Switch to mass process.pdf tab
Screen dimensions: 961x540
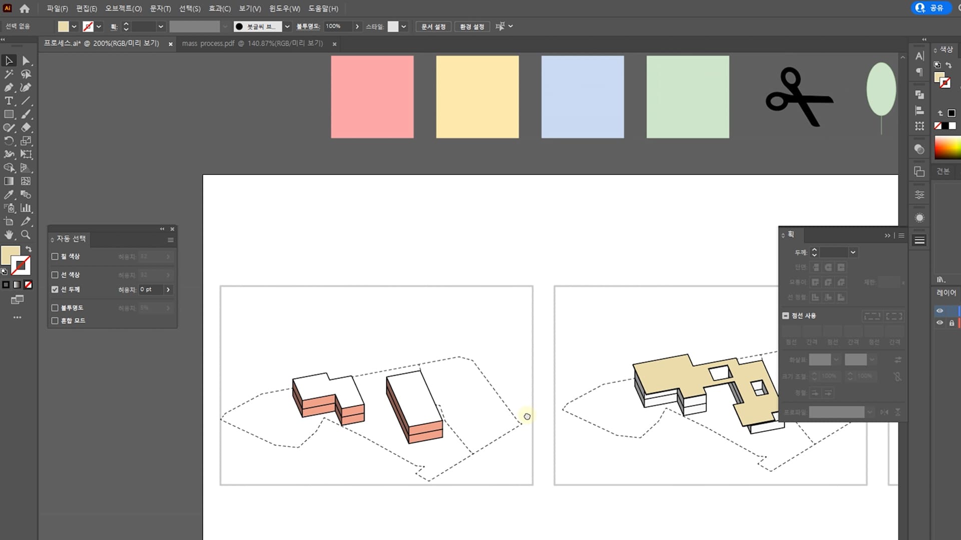click(x=252, y=43)
